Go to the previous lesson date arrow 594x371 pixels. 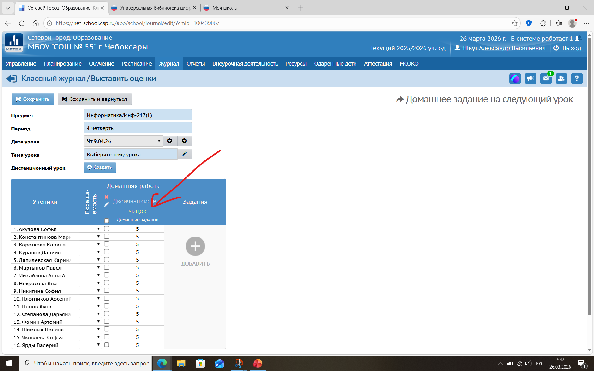click(170, 141)
